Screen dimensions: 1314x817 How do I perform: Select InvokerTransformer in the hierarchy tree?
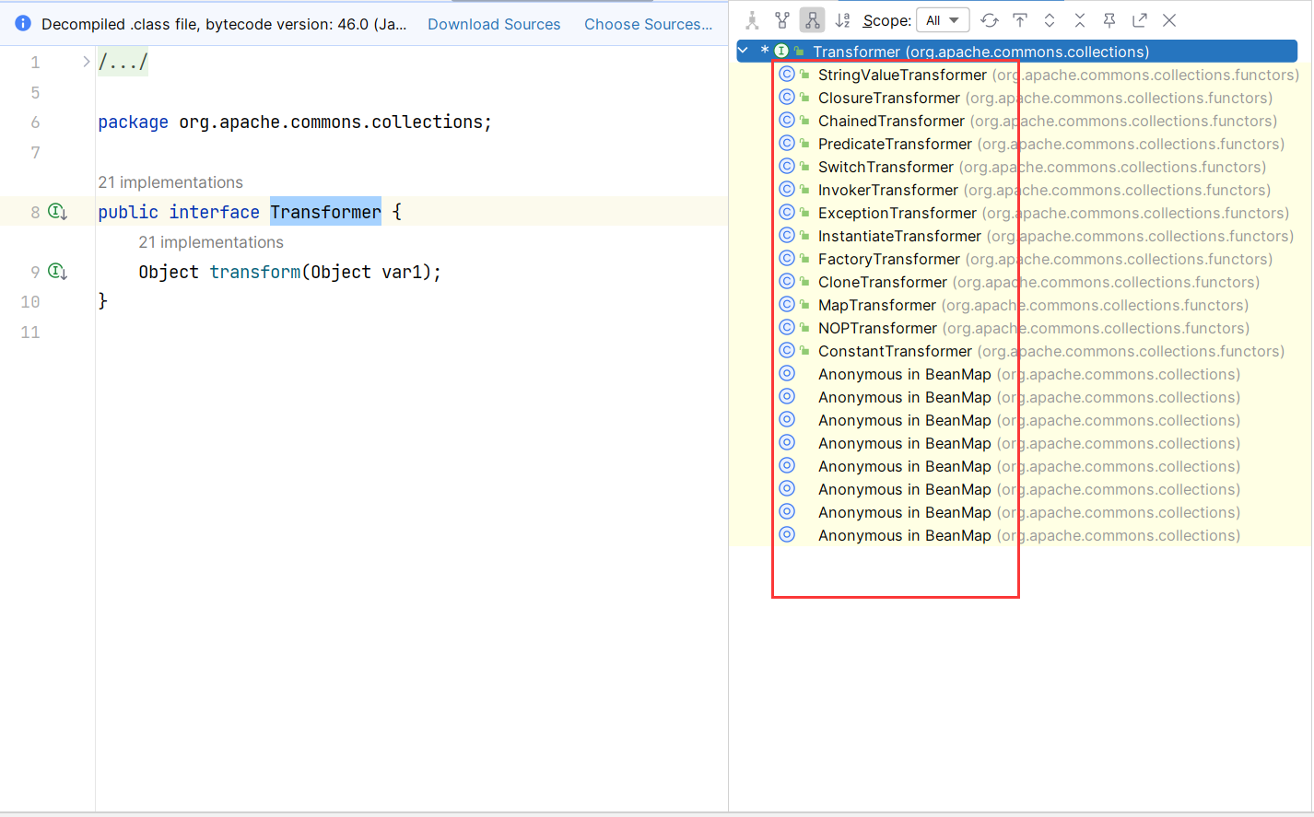click(887, 190)
